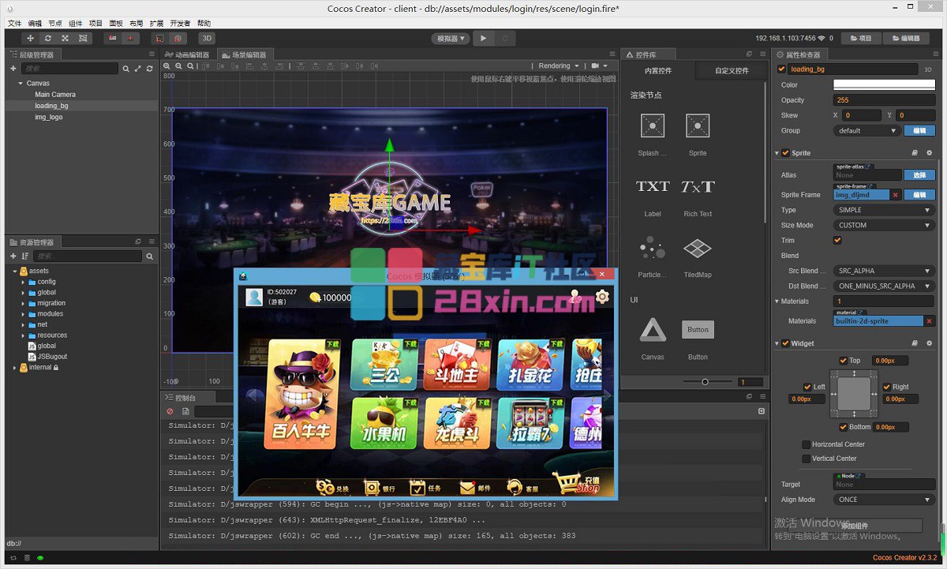Open the Dst Blend ONE_MINUS_SRC_ALPHA dropdown
This screenshot has height=569, width=947.
[x=884, y=286]
